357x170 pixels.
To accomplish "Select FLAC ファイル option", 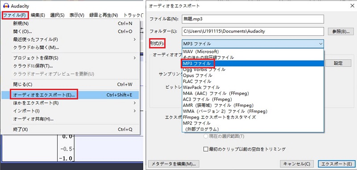I will (x=253, y=81).
